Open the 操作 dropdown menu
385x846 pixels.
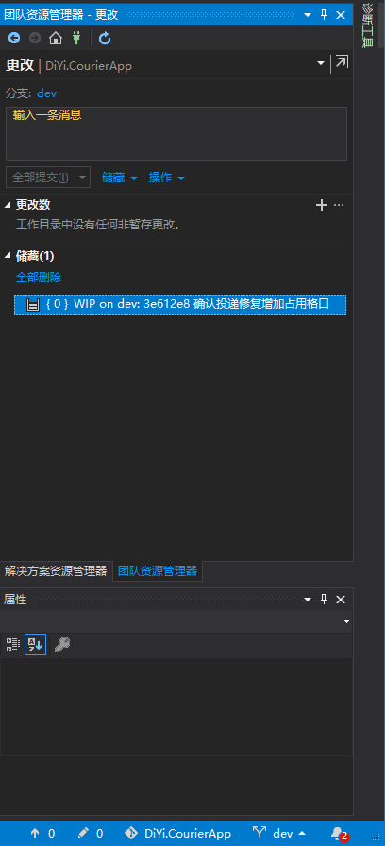[167, 178]
